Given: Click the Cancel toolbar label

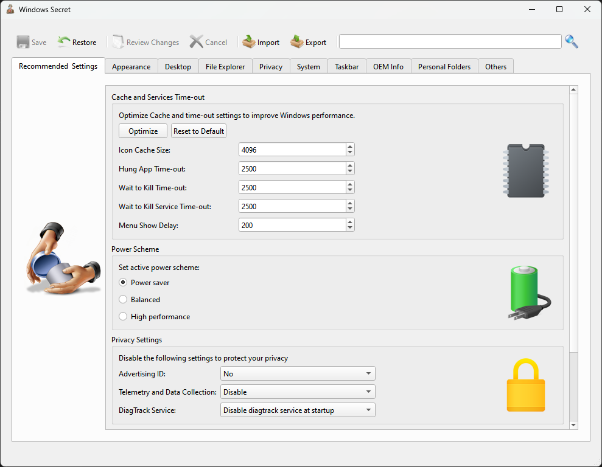Looking at the screenshot, I should (x=216, y=42).
